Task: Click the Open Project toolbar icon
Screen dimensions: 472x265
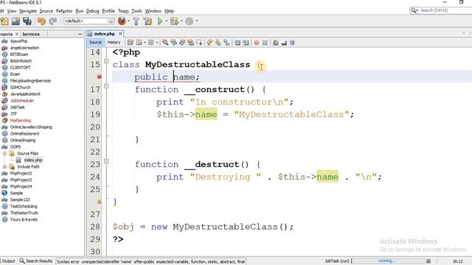Action: point(15,21)
